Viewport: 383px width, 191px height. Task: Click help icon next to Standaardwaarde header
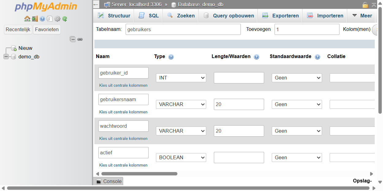[x=317, y=57]
